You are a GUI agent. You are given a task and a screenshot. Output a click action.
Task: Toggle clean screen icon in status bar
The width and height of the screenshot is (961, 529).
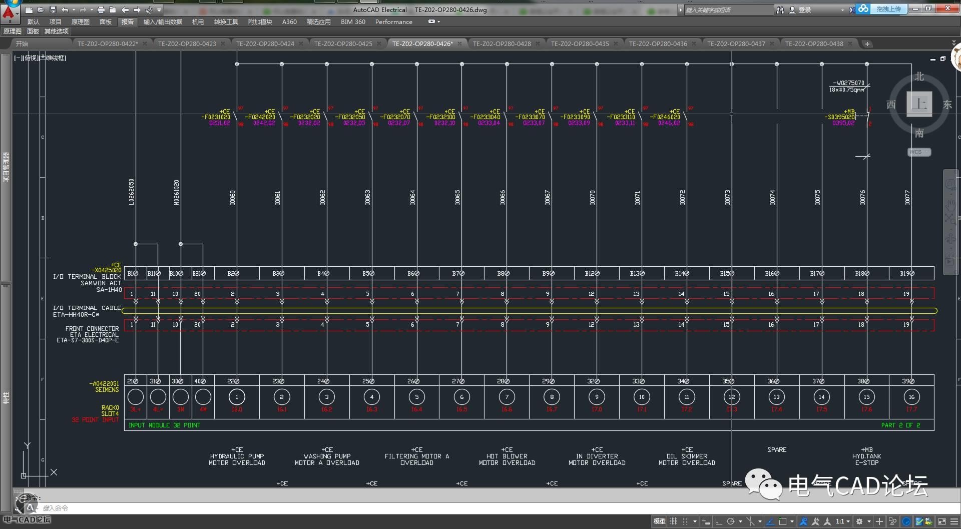click(941, 521)
